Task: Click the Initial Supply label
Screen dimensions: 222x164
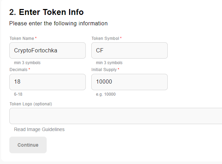Action: coord(104,70)
